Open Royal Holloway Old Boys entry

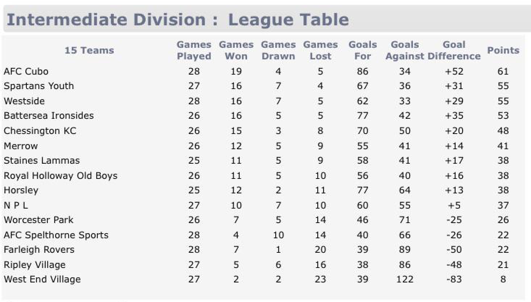tap(60, 176)
